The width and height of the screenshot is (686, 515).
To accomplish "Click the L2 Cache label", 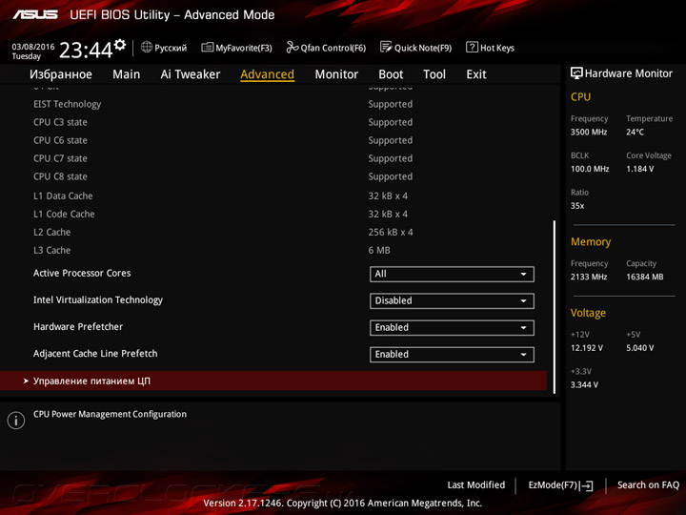I will pos(52,232).
